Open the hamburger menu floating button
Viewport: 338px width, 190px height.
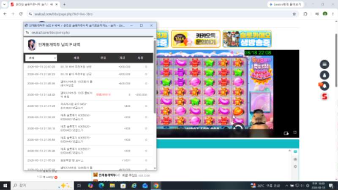tap(324, 65)
